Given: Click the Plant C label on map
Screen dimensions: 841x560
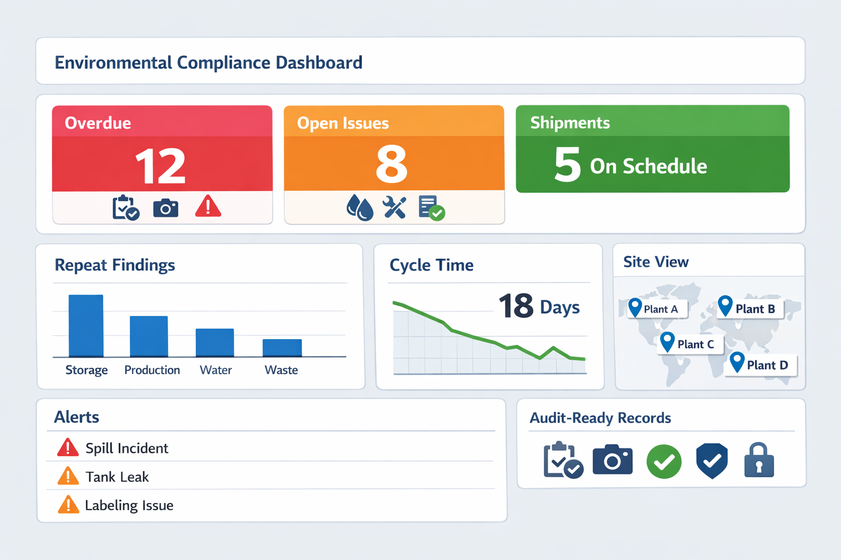Looking at the screenshot, I should click(x=695, y=344).
